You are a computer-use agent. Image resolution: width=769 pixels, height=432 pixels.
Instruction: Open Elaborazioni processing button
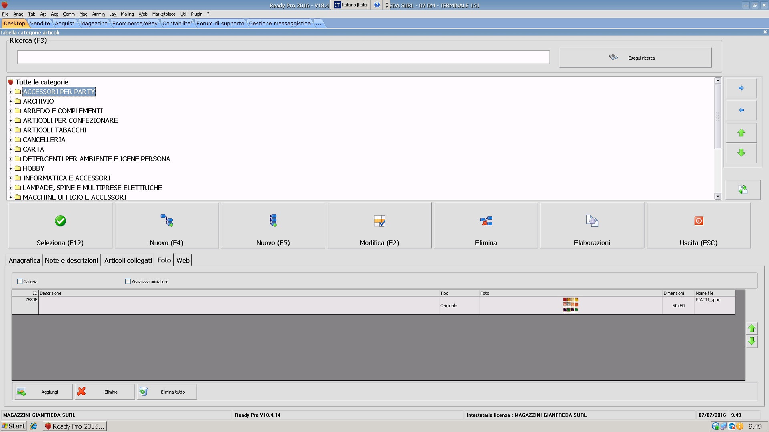tap(592, 226)
